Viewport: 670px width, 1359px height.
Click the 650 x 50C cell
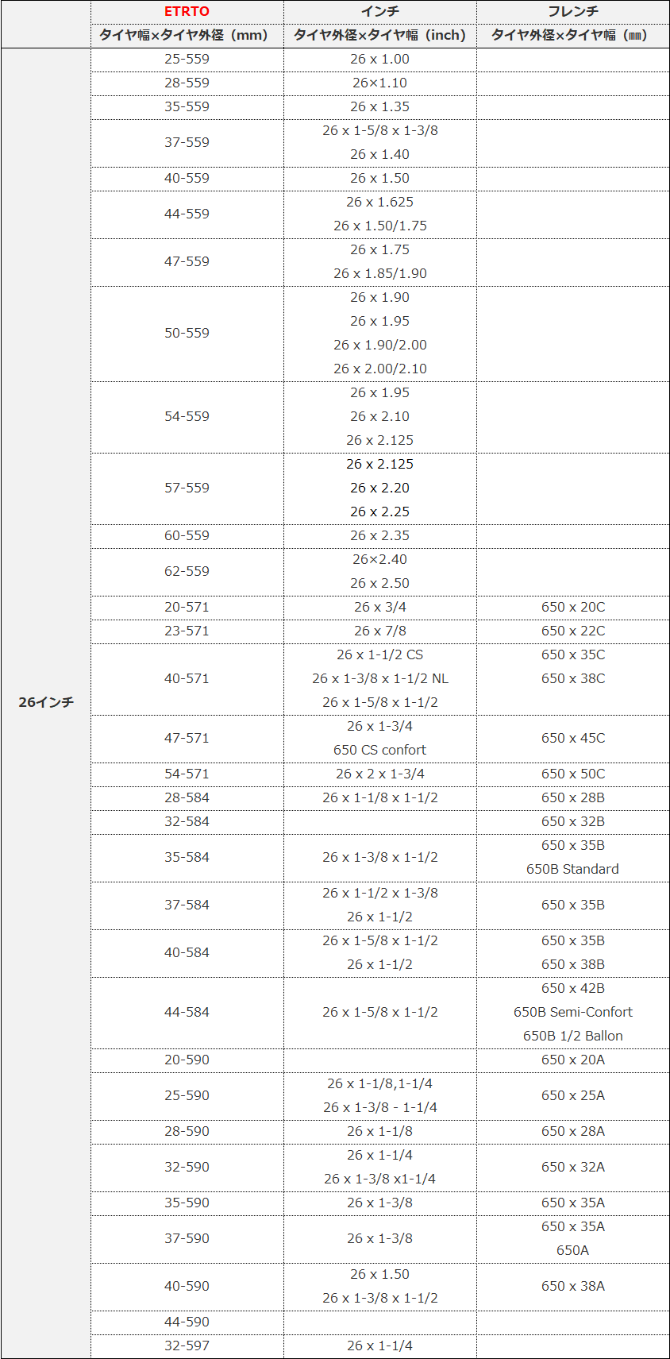coord(572,774)
